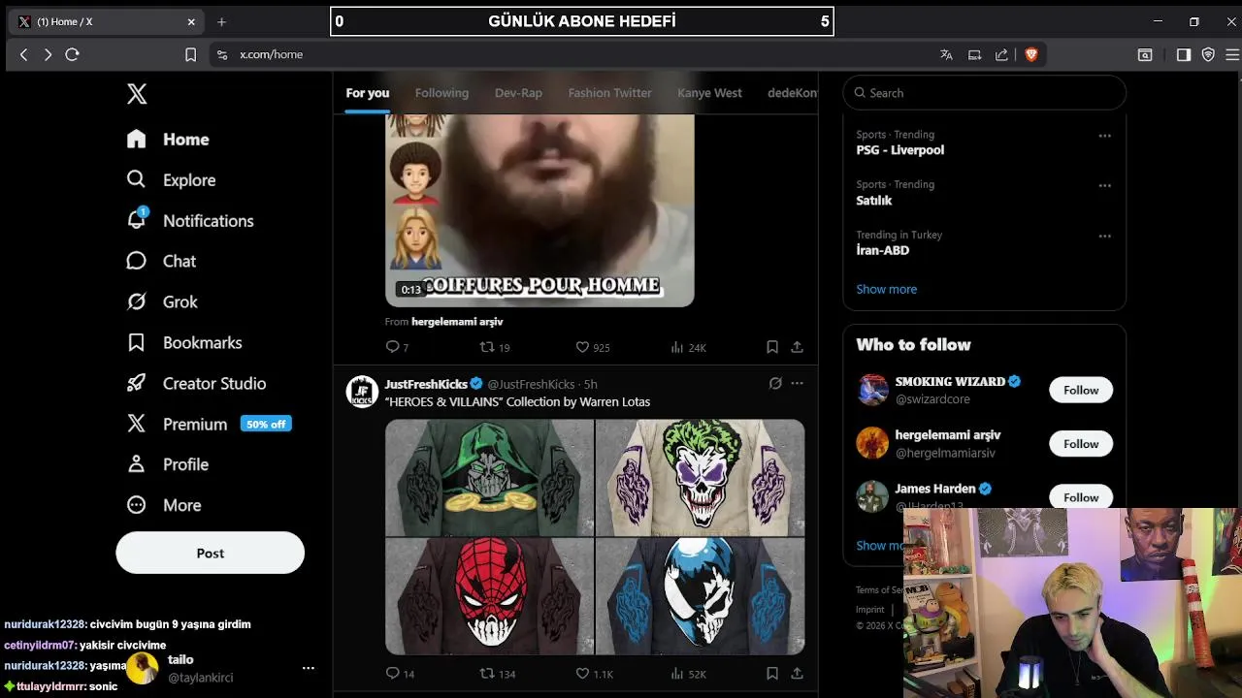Viewport: 1242px width, 698px height.
Task: Repost the video post with 19 reposts
Action: (x=495, y=347)
